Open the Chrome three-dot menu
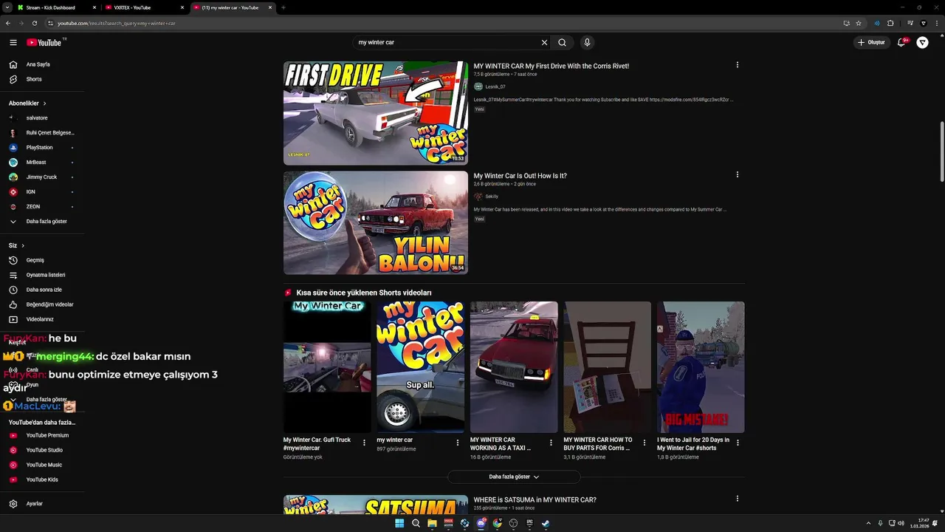Image resolution: width=945 pixels, height=532 pixels. 935,23
